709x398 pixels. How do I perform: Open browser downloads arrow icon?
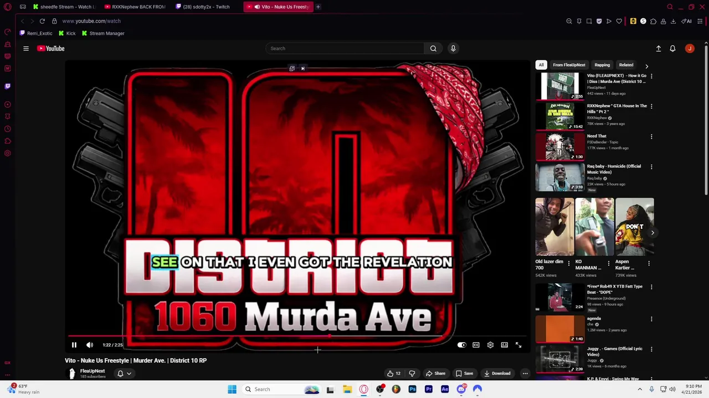673,21
